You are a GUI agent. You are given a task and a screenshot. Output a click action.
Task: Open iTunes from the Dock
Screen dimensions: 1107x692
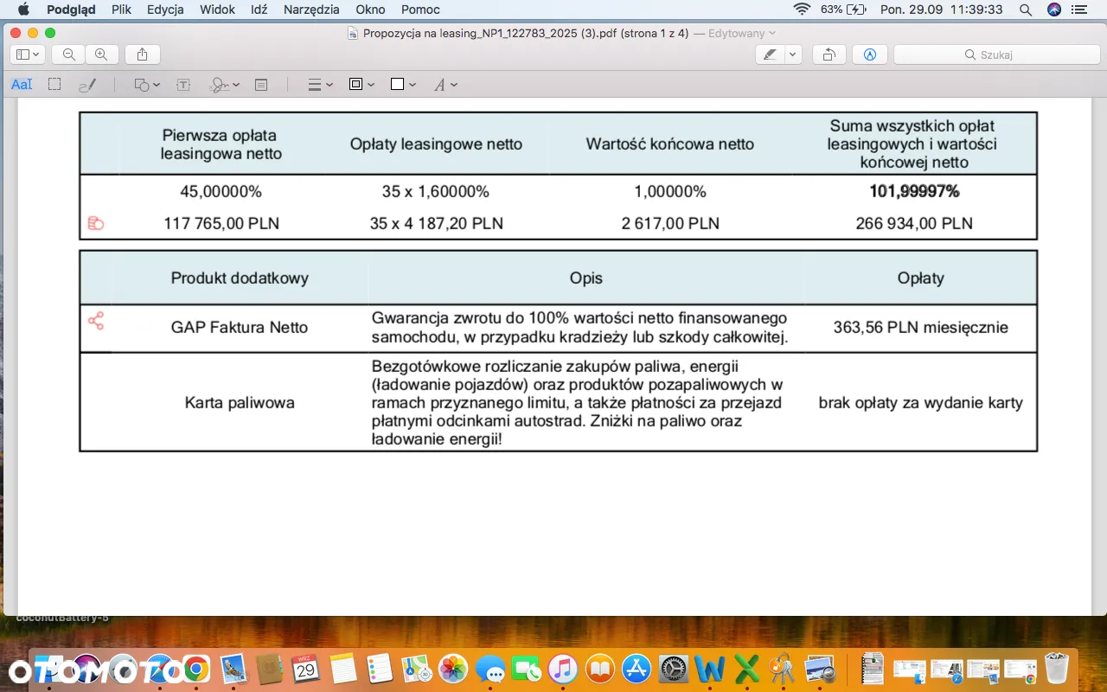tap(563, 669)
